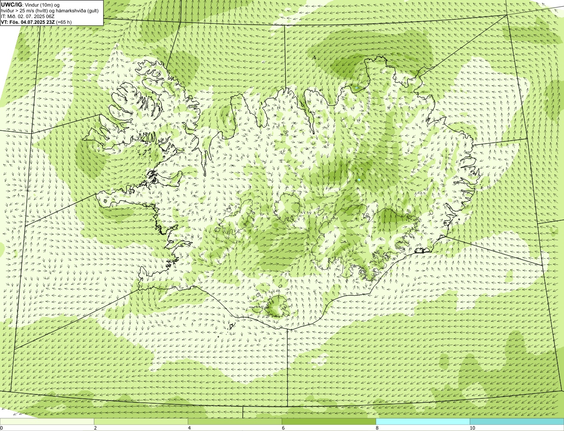The image size is (564, 431).
Task: Click the legend tick label '2'
Action: (x=95, y=428)
